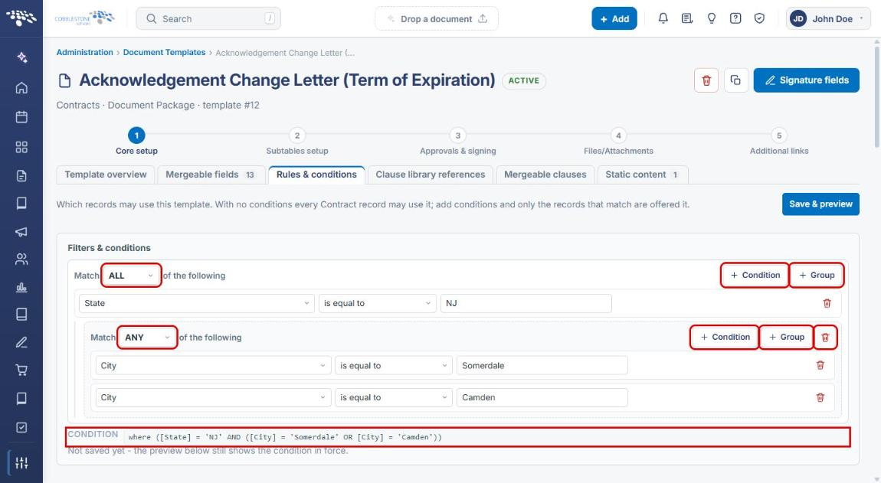Click the generated where-condition text
Image resolution: width=881 pixels, height=483 pixels.
pos(285,437)
